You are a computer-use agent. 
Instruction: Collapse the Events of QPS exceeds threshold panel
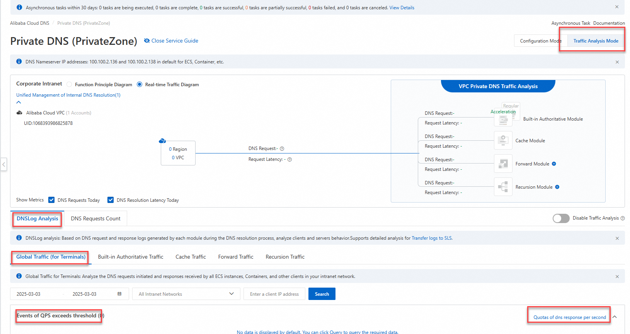615,317
